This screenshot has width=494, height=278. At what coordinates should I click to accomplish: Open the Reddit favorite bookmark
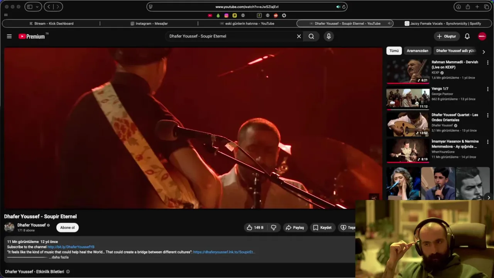(276, 15)
